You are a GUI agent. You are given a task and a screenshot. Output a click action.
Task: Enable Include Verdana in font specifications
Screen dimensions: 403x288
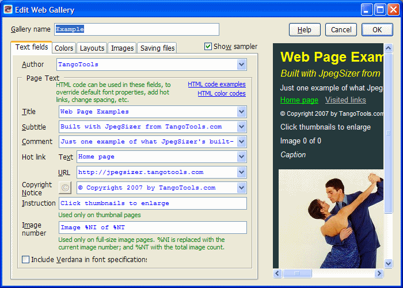tap(25, 260)
